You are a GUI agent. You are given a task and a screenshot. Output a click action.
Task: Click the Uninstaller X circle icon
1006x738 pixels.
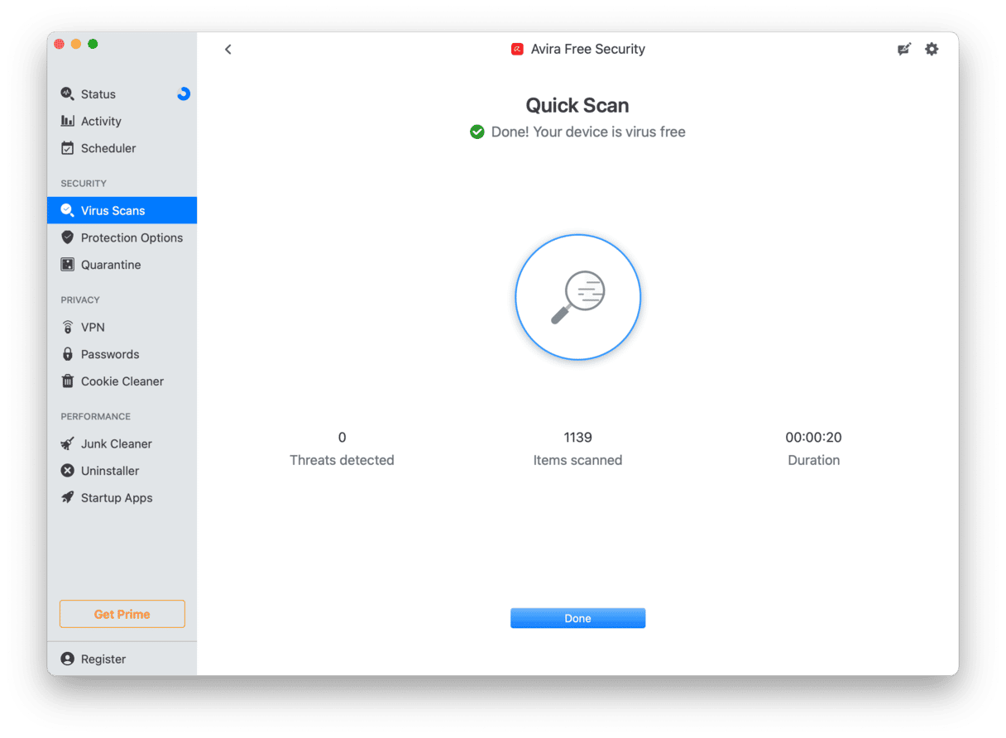[68, 471]
